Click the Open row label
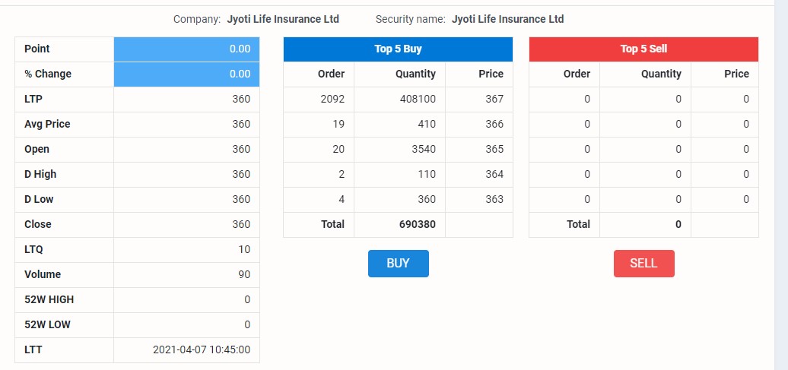 (x=37, y=149)
